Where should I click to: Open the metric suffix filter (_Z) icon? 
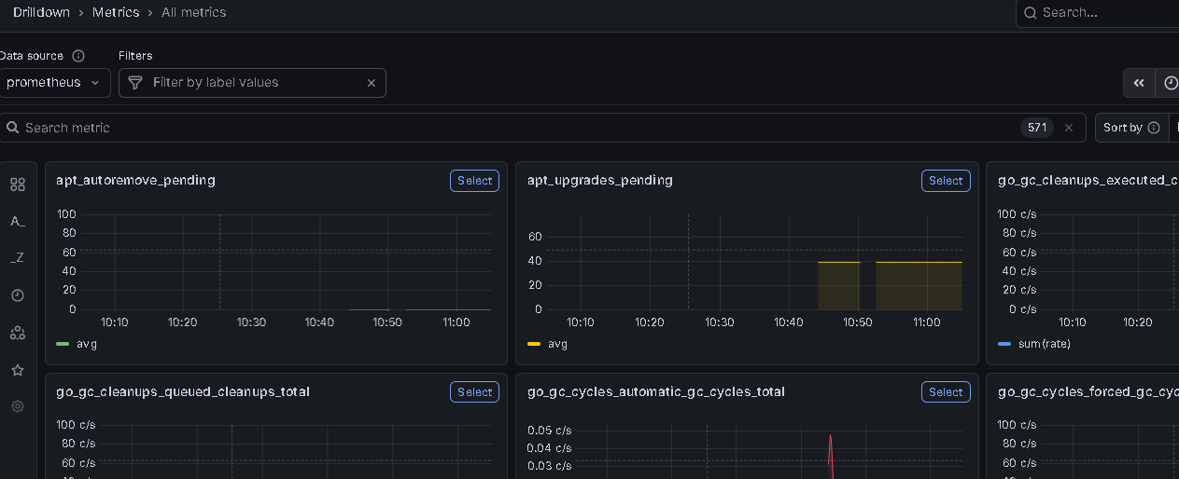pos(17,258)
